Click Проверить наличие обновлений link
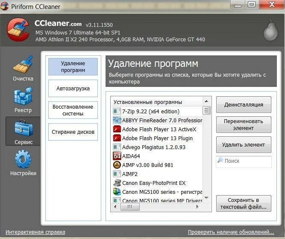This screenshot has width=285, height=239. [x=231, y=232]
